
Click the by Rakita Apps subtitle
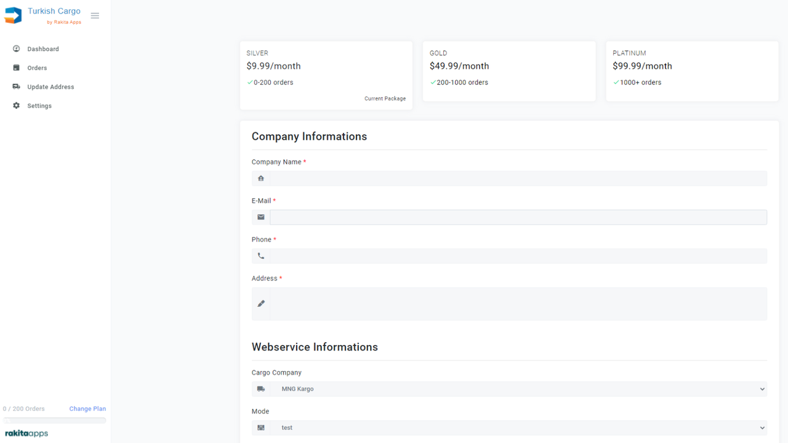[64, 22]
